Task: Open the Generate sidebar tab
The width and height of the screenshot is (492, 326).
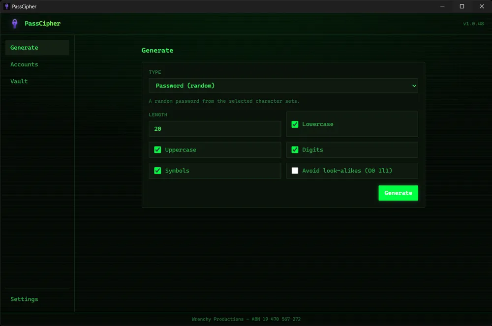Action: [x=37, y=48]
